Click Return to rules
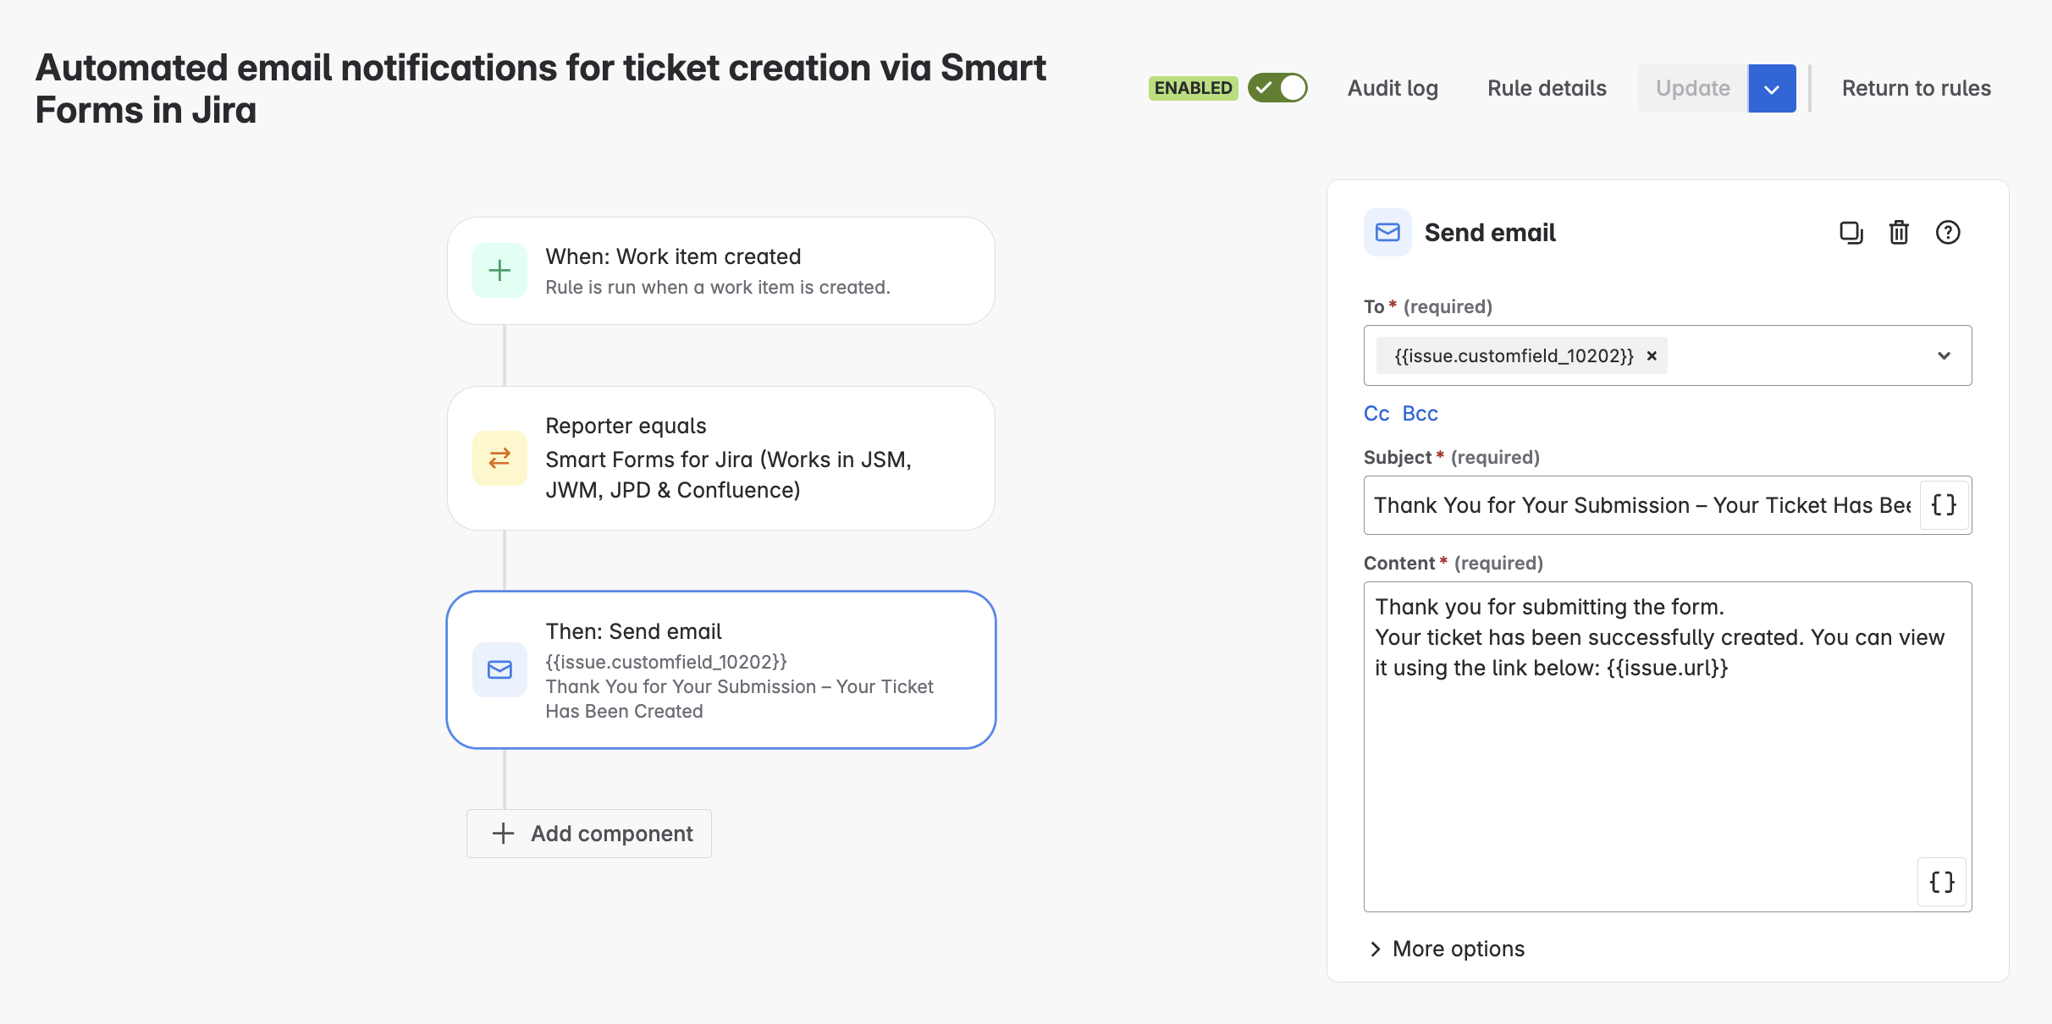Screen dimensions: 2052x1024 (1916, 88)
